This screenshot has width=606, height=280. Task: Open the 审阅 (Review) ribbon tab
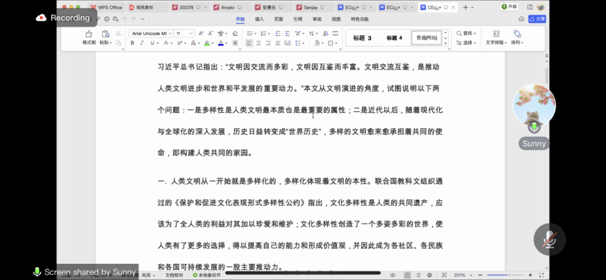click(x=317, y=19)
